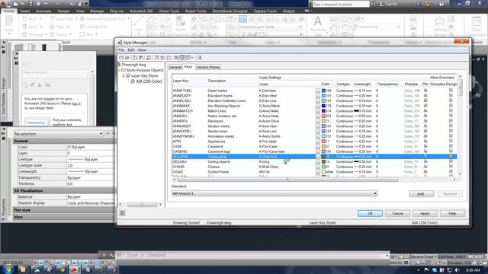Collapse General section in Properties palette
Screen dimensions: 488x274
tap(64, 141)
